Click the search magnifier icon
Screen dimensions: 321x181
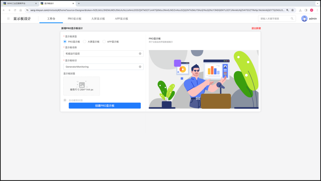292,18
